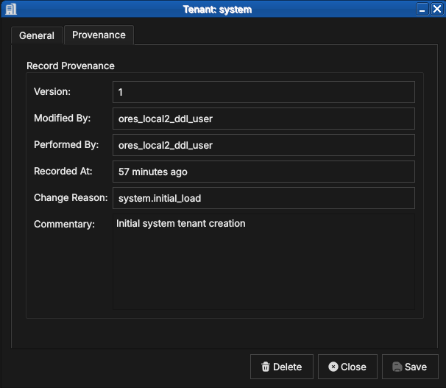Click the Close button
The width and height of the screenshot is (446, 388).
tap(347, 367)
